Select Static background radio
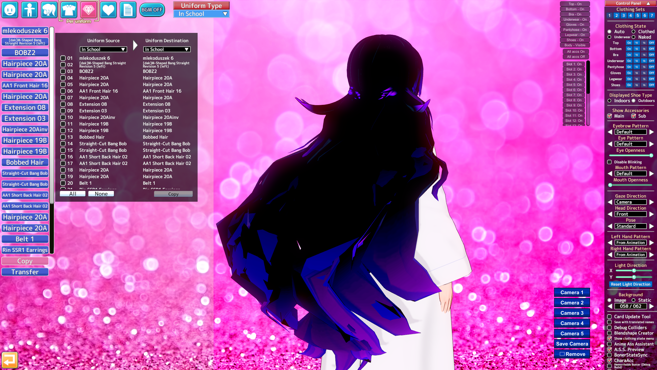This screenshot has height=370, width=657. pos(633,300)
